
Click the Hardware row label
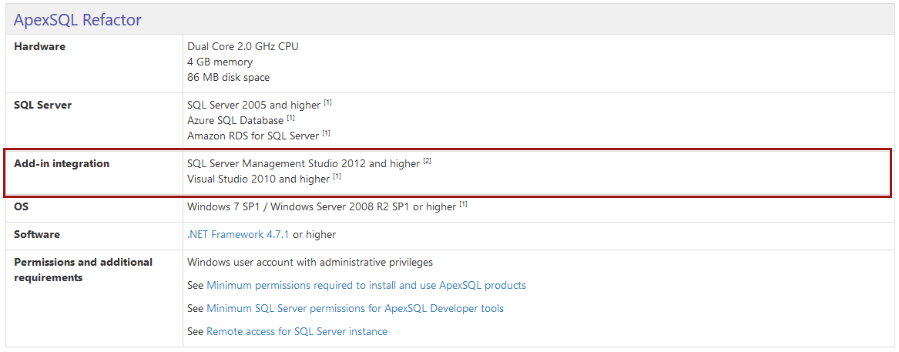pyautogui.click(x=39, y=46)
